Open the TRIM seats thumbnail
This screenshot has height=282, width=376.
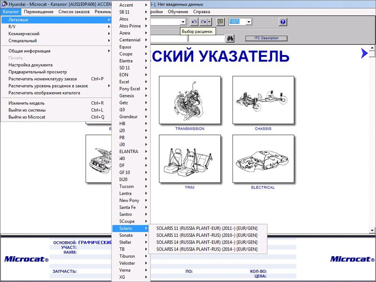(190, 159)
